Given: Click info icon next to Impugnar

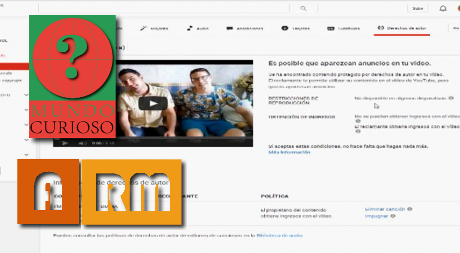Looking at the screenshot, I should (393, 216).
